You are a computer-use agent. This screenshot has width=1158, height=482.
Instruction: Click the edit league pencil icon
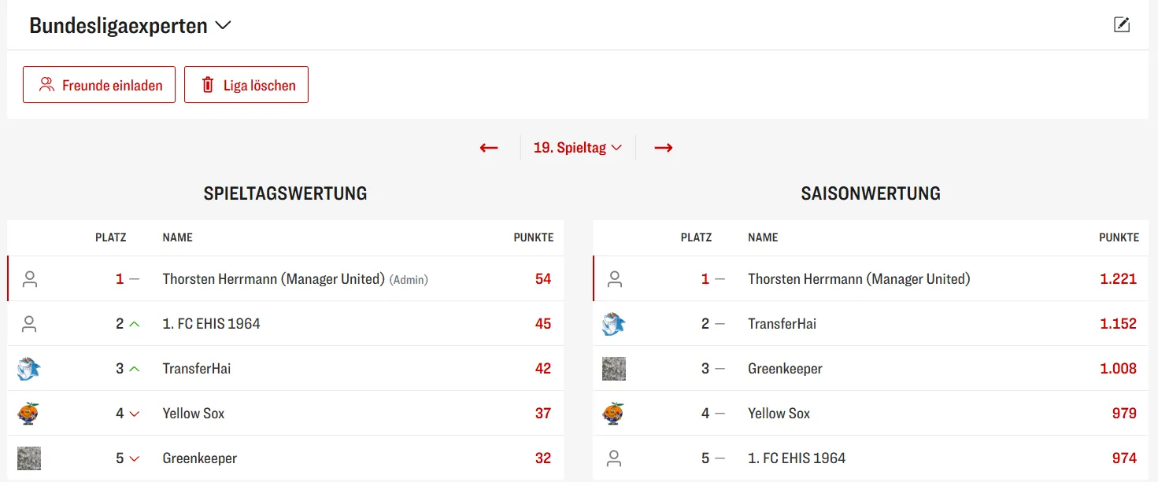(1122, 24)
